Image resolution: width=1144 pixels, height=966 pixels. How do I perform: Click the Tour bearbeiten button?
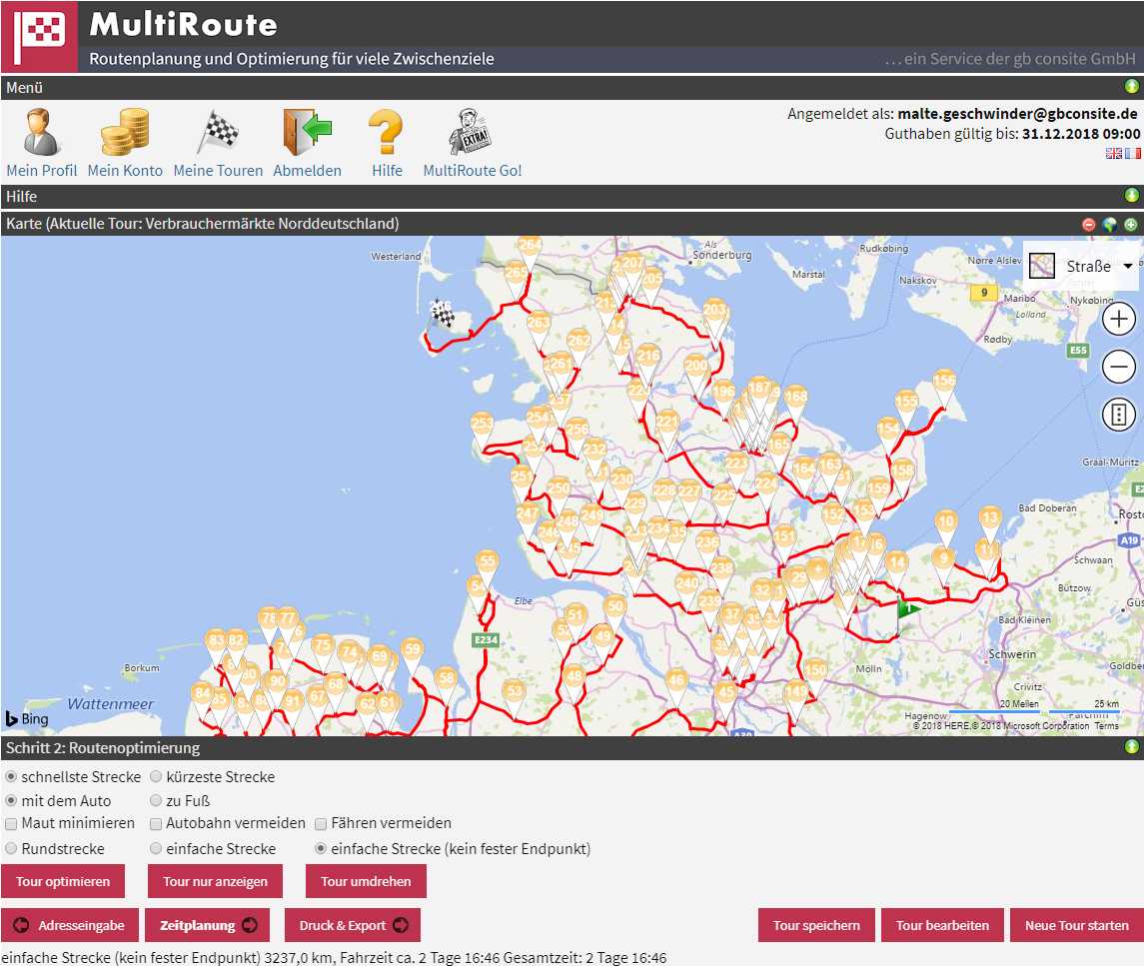point(942,925)
